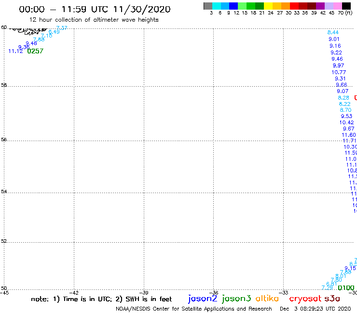
Task: Select the wave height value 10.77
Action: pos(339,72)
